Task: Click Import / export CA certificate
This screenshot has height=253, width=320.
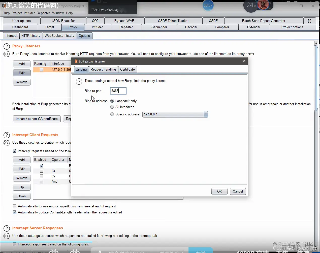Action: coord(37,119)
